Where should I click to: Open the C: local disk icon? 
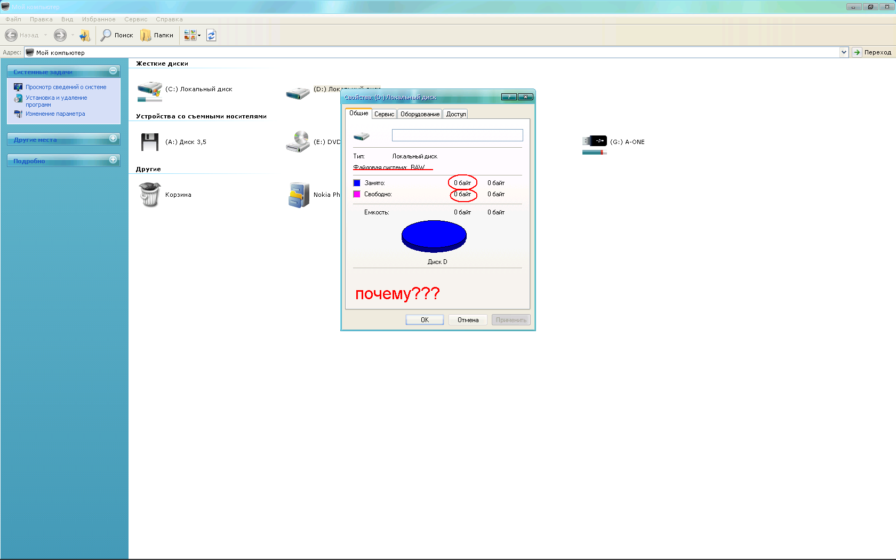(x=150, y=90)
